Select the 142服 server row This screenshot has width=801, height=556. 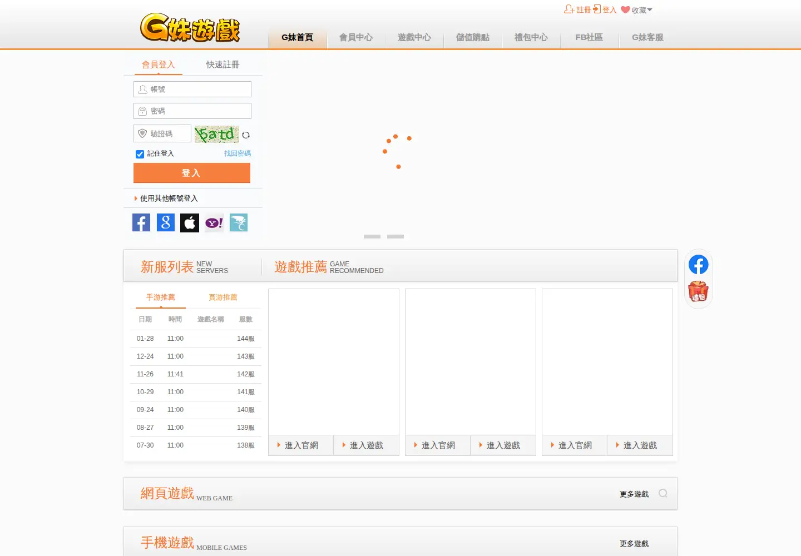click(196, 374)
